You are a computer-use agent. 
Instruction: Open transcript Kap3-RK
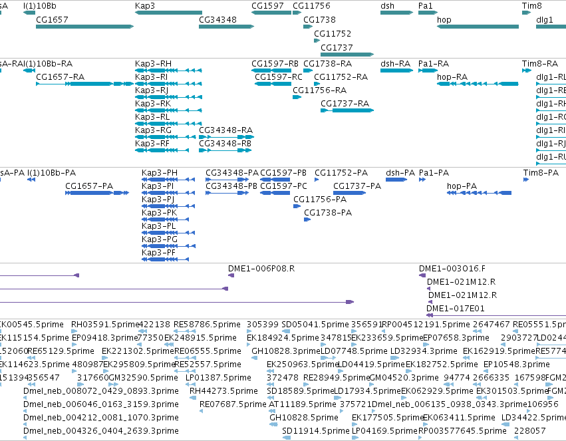pyautogui.click(x=153, y=104)
